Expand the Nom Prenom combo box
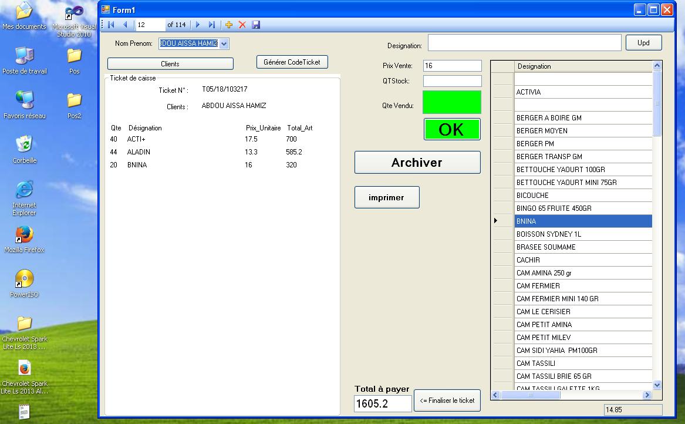The height and width of the screenshot is (424, 685). point(224,43)
